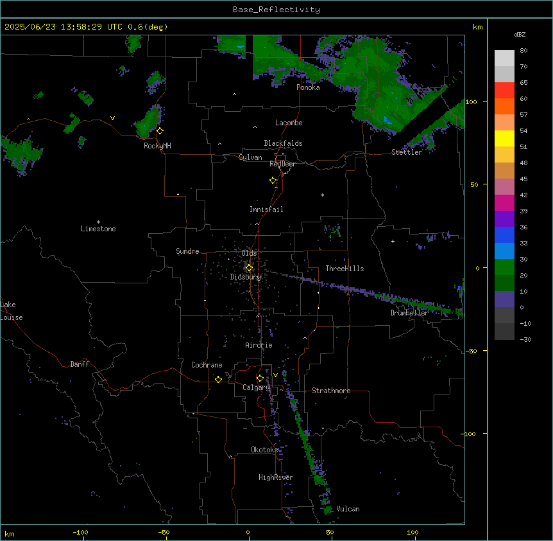Click the yellow diamond marker beside RockyMH

coord(160,131)
